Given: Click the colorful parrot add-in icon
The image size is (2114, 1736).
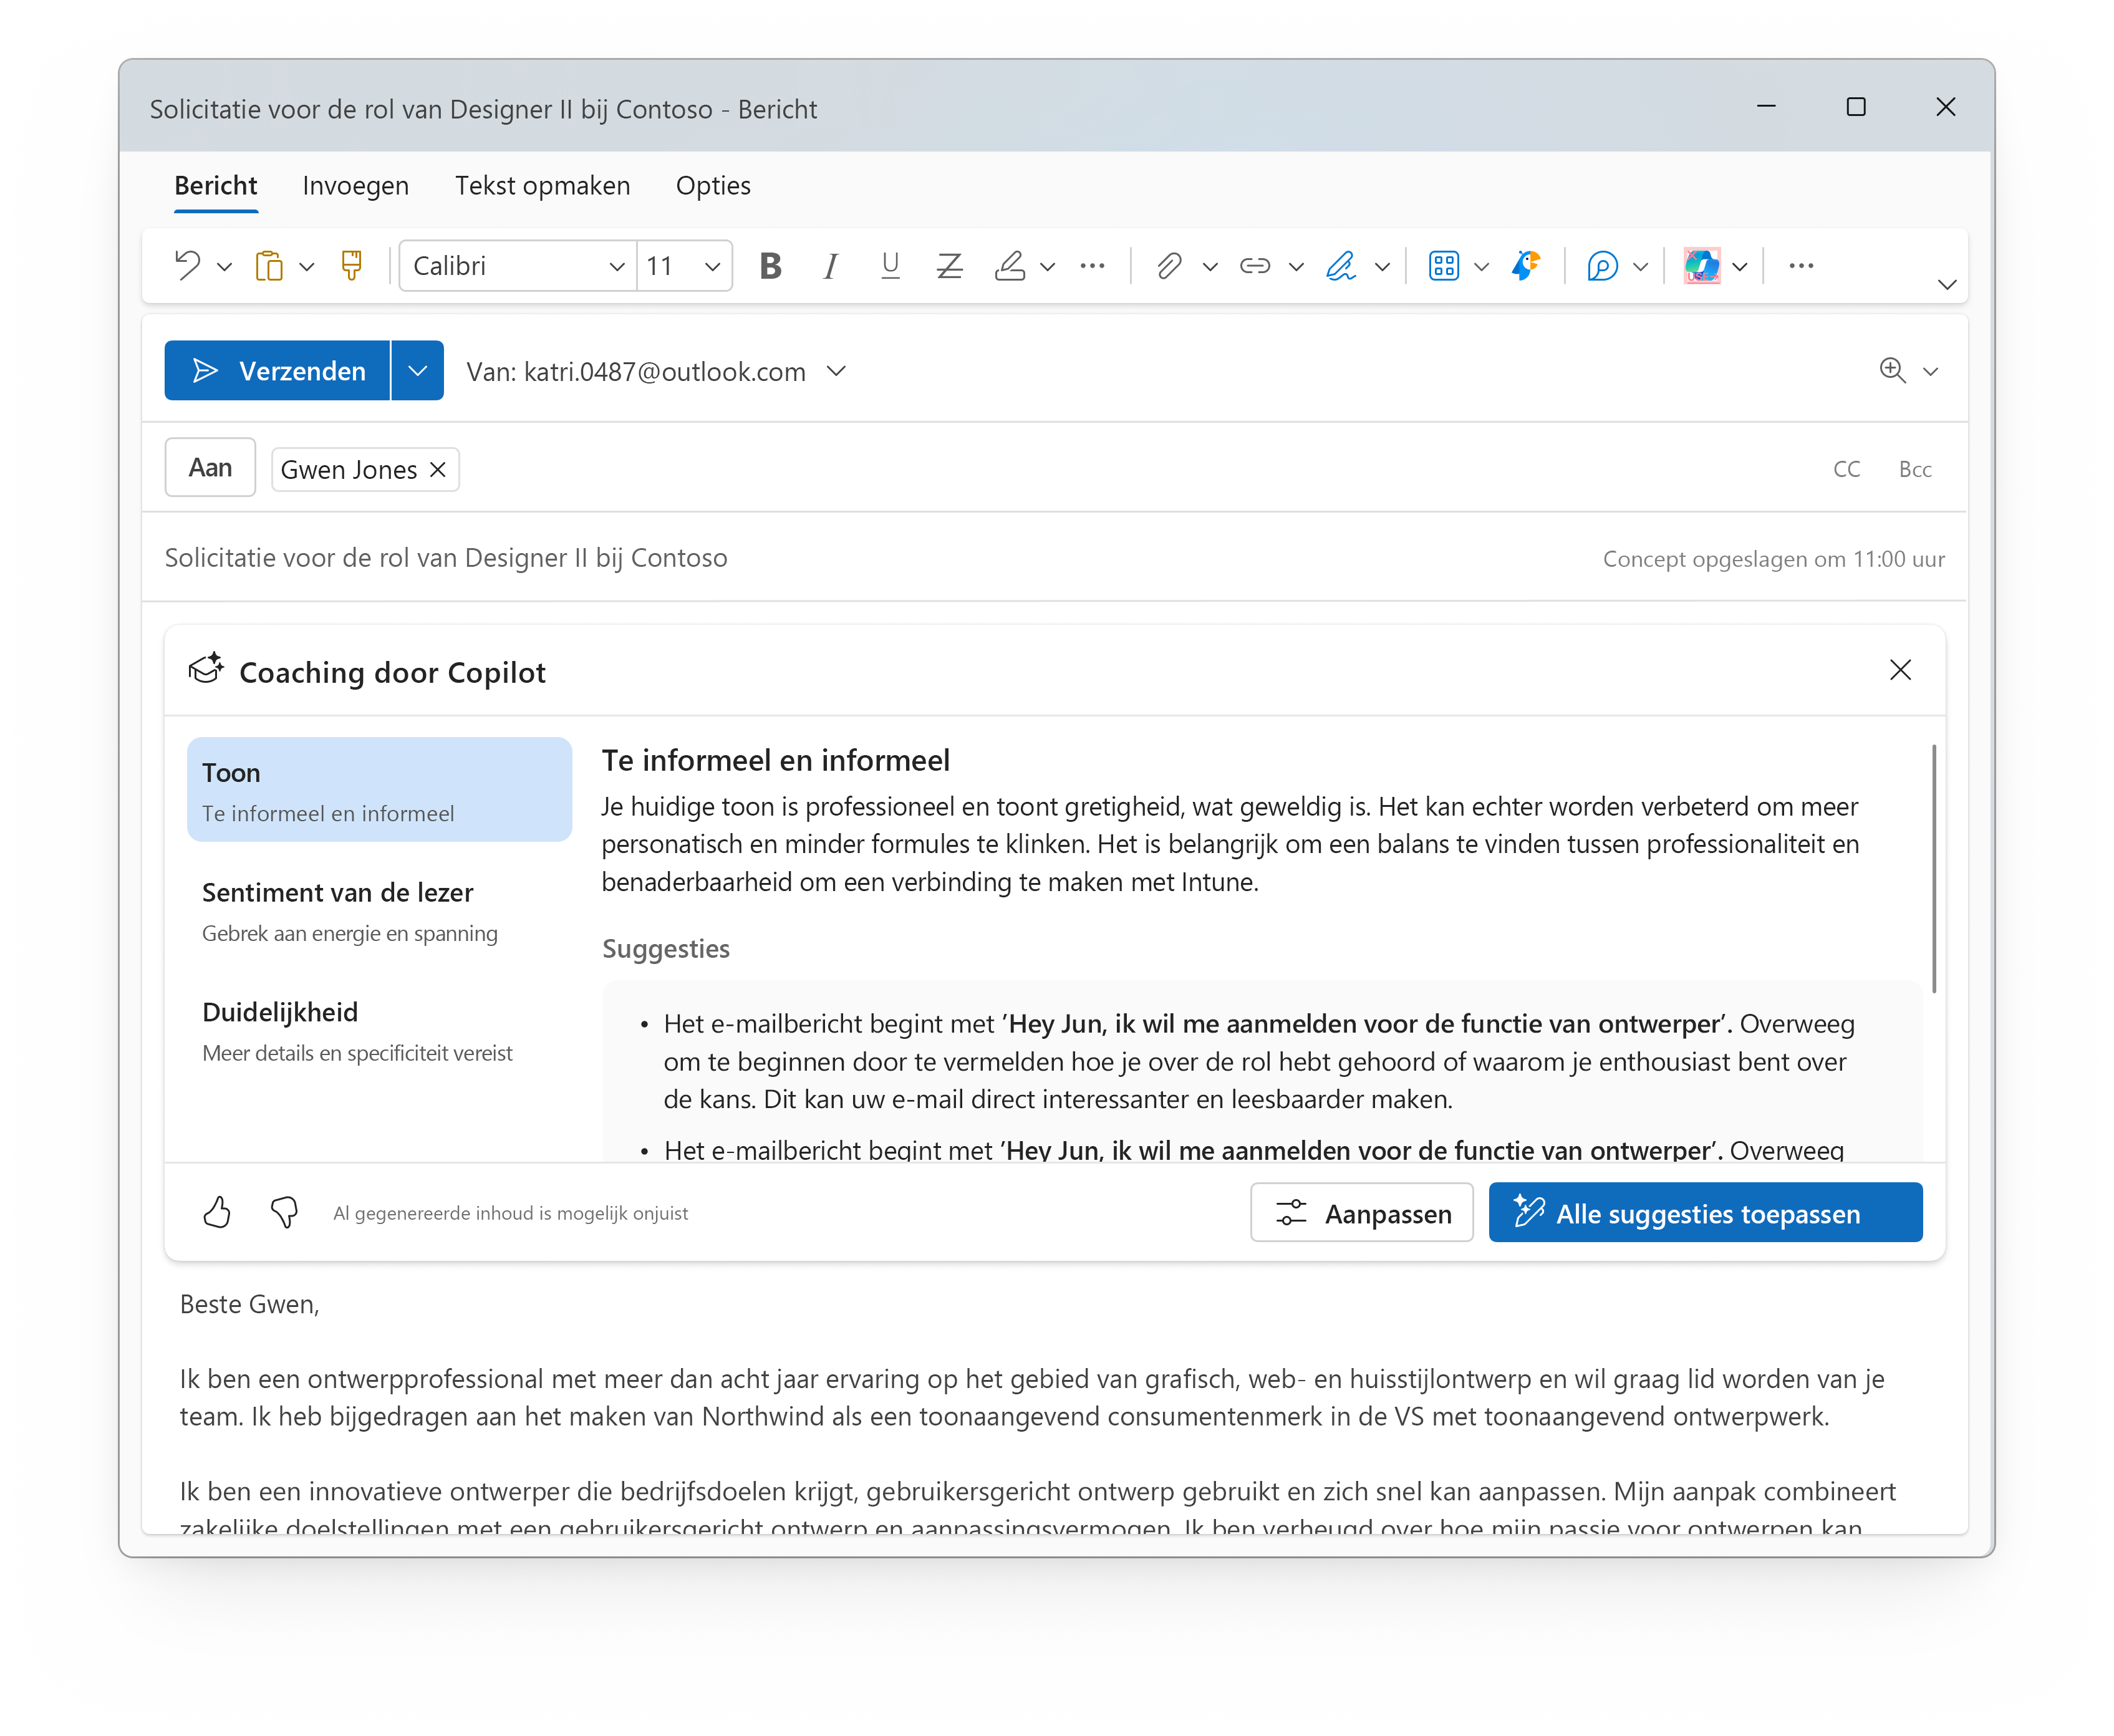Looking at the screenshot, I should [1526, 266].
